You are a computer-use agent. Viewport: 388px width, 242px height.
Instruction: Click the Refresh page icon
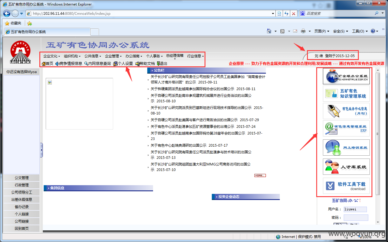pyautogui.click(x=286, y=13)
